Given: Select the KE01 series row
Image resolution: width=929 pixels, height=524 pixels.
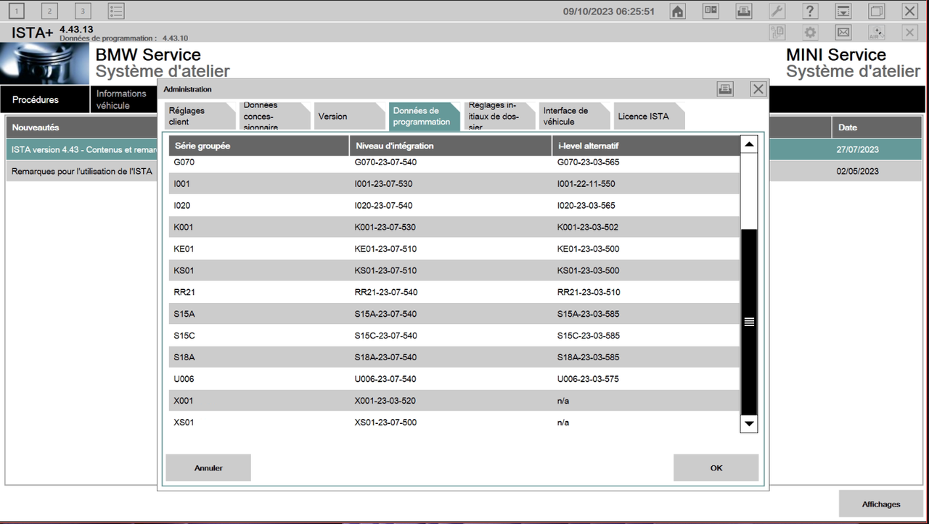Looking at the screenshot, I should 454,249.
